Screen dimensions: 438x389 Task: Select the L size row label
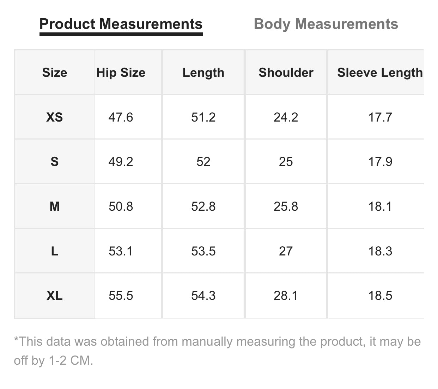tap(55, 251)
